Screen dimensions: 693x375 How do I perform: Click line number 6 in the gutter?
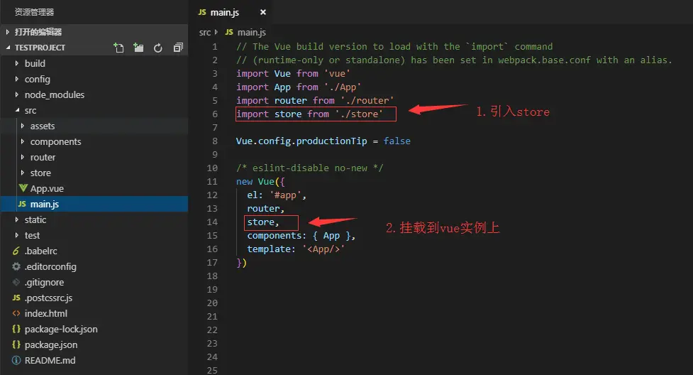click(215, 114)
